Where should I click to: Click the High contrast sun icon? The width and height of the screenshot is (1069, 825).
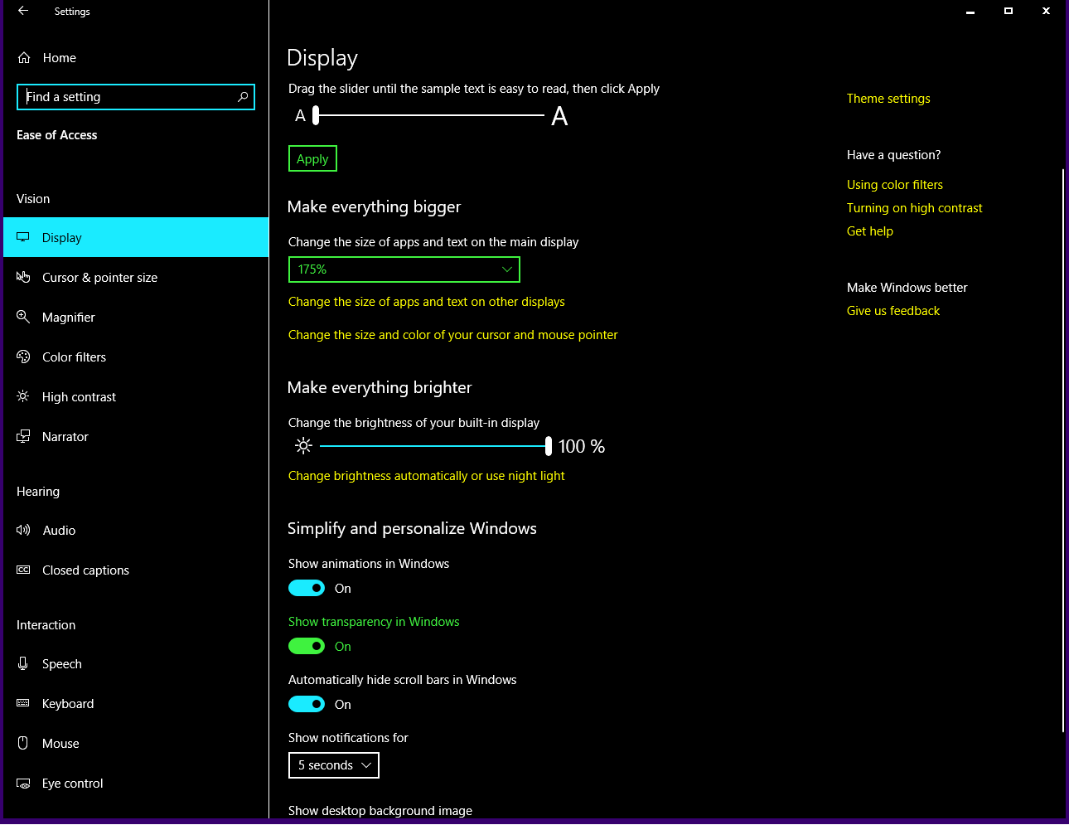pos(23,396)
